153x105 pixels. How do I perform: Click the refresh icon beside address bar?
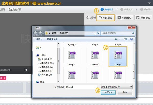[x=98, y=33]
